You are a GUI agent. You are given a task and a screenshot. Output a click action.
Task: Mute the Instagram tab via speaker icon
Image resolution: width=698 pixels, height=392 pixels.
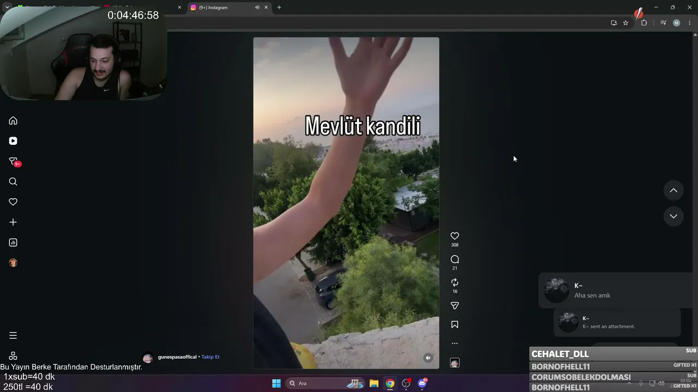(257, 8)
